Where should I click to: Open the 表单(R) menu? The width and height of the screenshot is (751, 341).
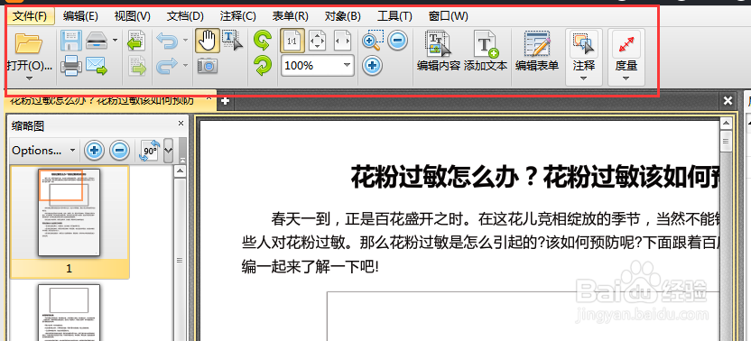tap(291, 16)
